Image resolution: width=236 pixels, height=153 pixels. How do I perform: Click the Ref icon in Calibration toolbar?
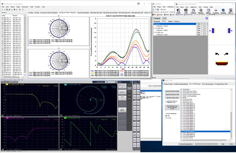pyautogui.click(x=154, y=15)
